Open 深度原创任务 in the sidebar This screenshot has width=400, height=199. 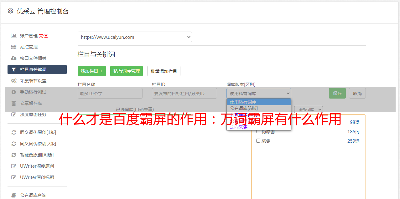coord(33,115)
